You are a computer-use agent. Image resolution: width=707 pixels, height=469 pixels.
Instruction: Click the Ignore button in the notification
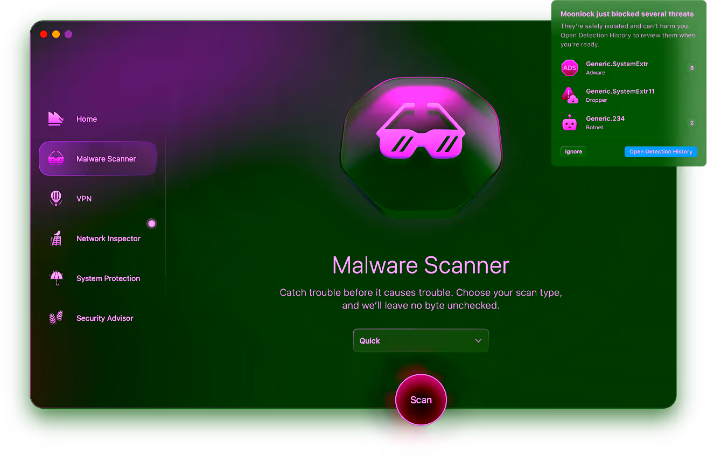pyautogui.click(x=573, y=152)
